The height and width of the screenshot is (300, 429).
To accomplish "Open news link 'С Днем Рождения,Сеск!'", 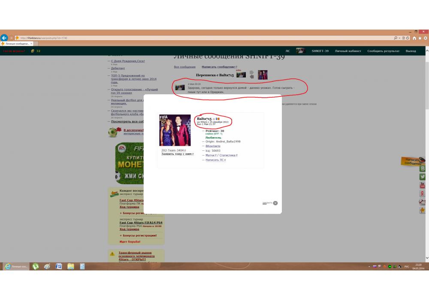I will click(128, 61).
